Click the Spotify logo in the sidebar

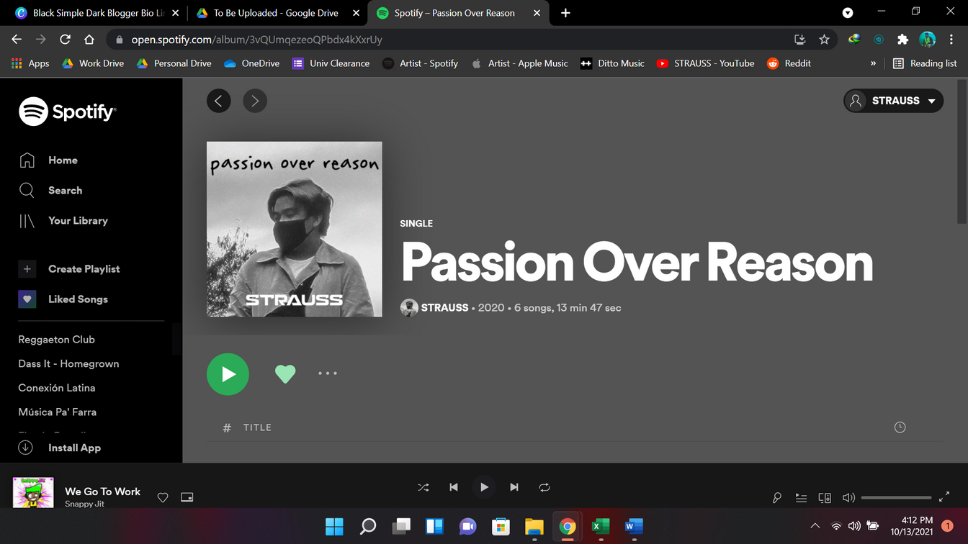coord(68,112)
